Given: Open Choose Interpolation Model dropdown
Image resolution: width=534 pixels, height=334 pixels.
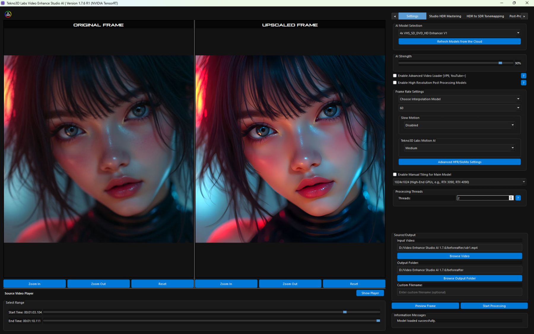Looking at the screenshot, I should (460, 99).
